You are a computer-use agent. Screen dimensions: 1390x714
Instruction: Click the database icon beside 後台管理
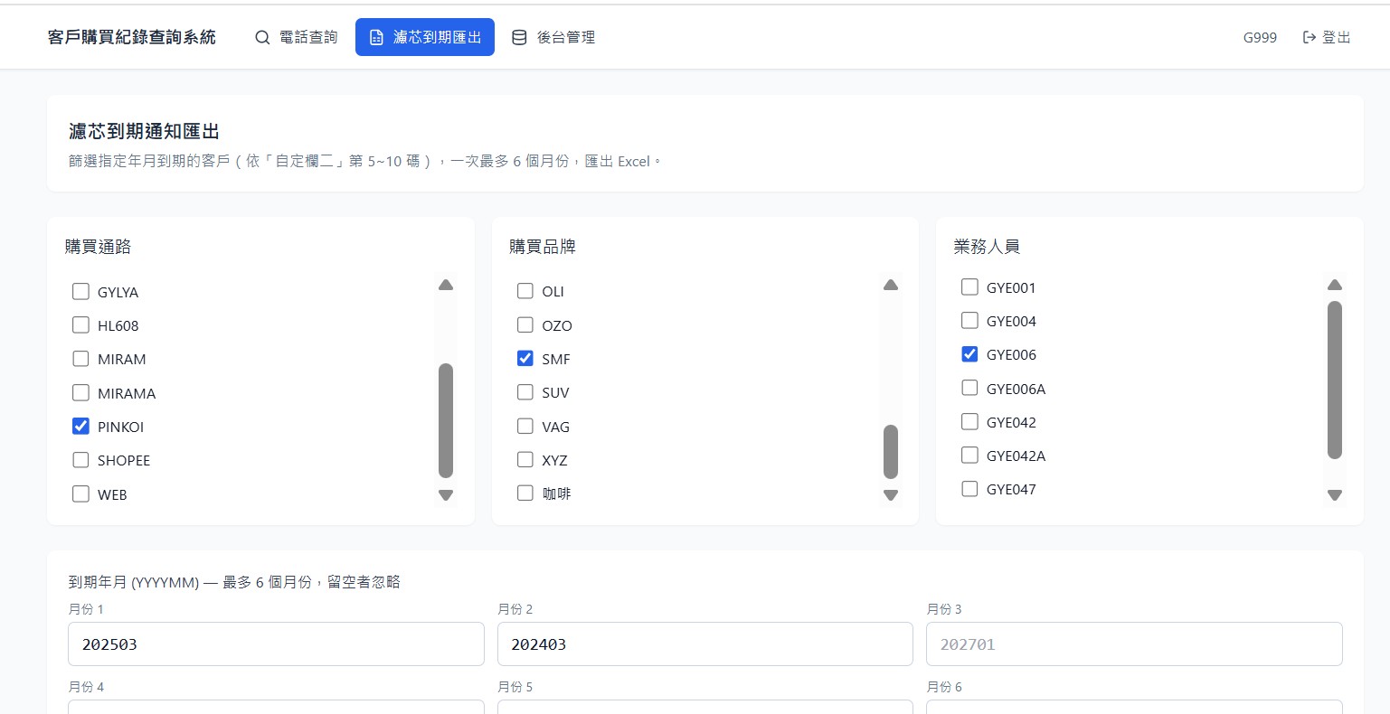pyautogui.click(x=519, y=38)
